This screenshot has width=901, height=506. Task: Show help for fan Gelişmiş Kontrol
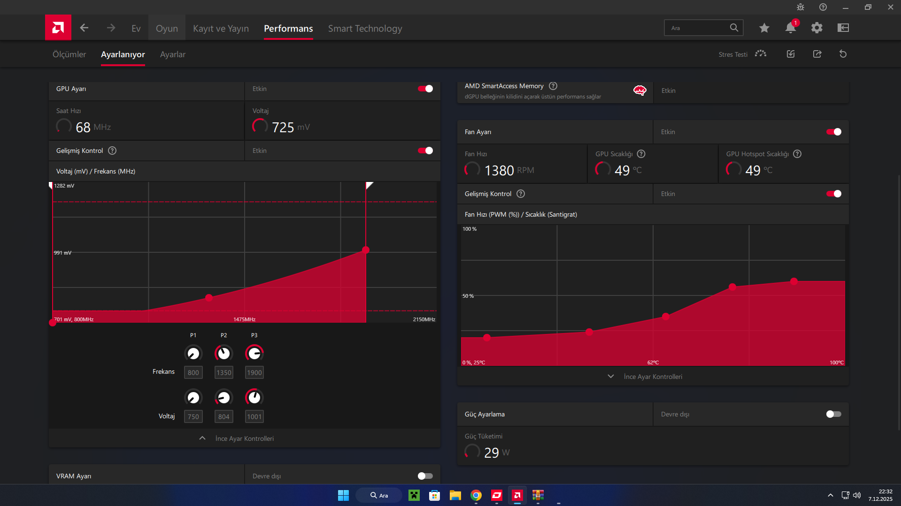[x=521, y=194]
